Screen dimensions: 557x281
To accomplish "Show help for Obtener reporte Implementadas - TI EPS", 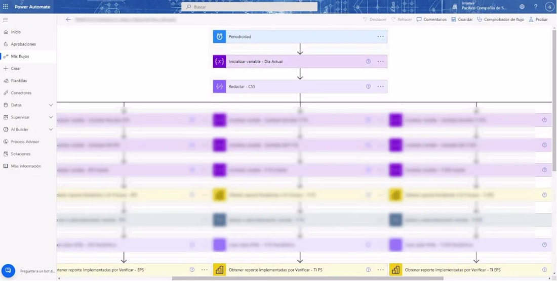I will [544, 270].
